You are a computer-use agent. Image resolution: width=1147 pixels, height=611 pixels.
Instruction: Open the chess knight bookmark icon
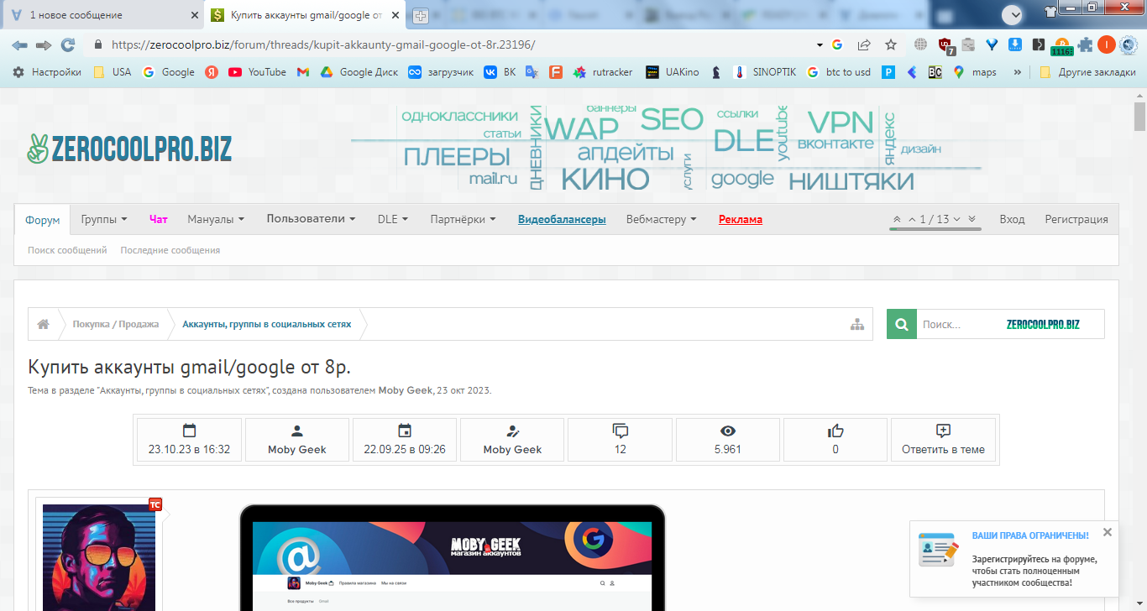(715, 72)
